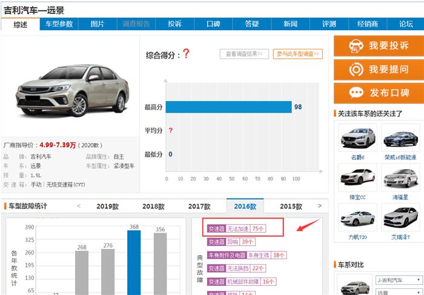The height and width of the screenshot is (295, 424).
Task: Click 参与此车型调查 button
Action: coord(298,54)
